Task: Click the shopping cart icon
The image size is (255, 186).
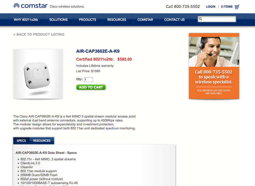Action: 237,7
